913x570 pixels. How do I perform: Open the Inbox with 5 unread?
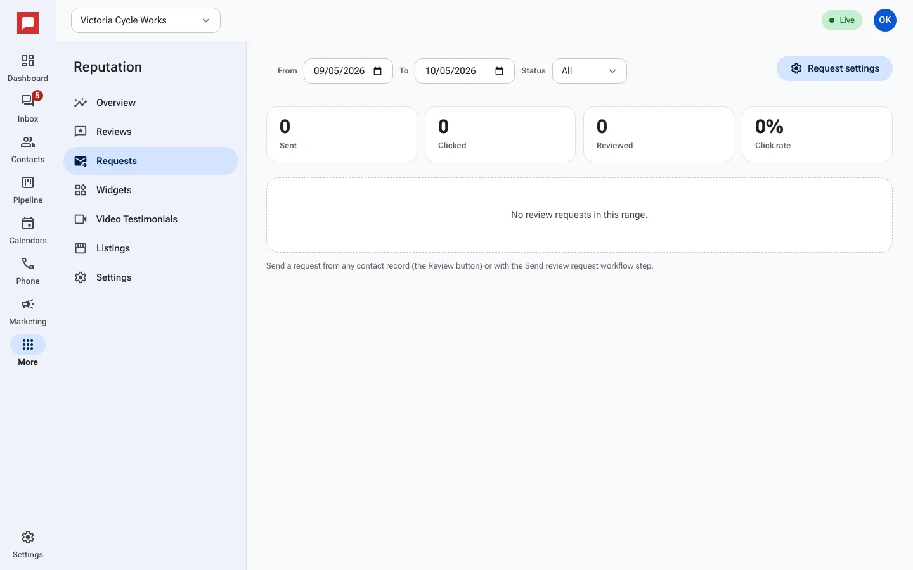pyautogui.click(x=28, y=109)
